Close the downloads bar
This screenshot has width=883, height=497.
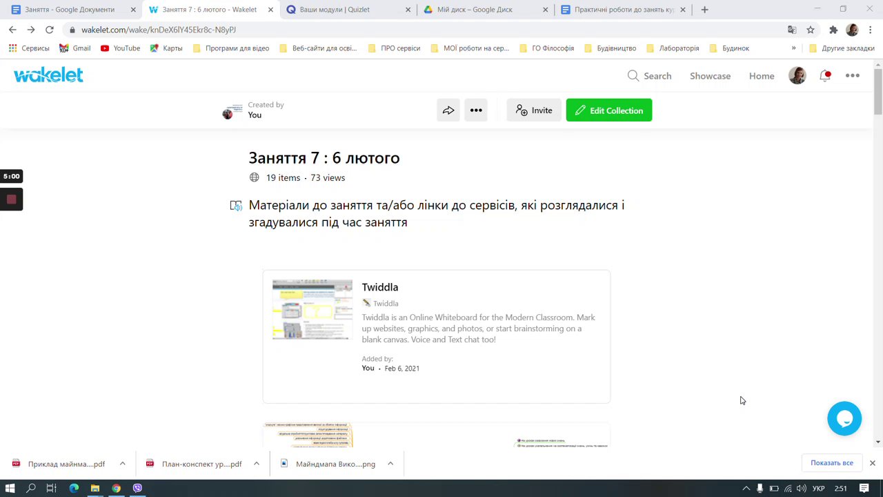tap(872, 463)
